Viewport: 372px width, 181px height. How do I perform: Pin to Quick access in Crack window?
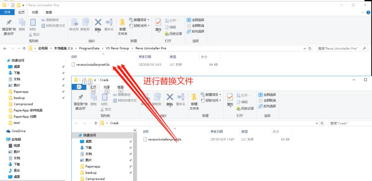[x=81, y=102]
